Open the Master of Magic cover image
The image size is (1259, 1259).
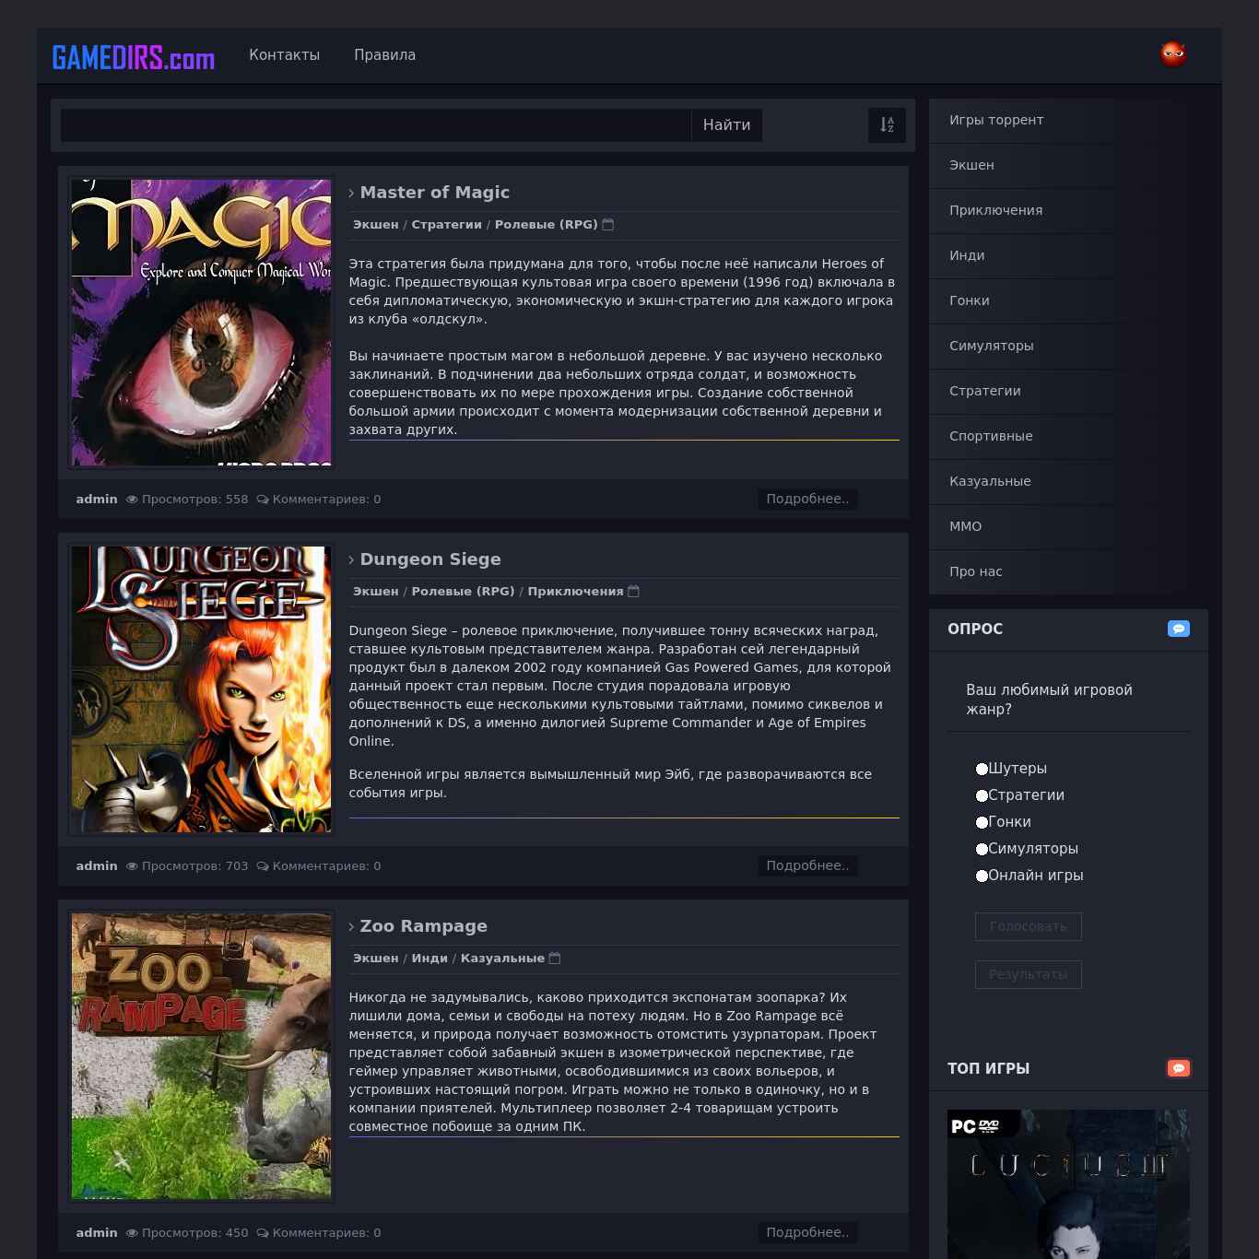tap(201, 323)
